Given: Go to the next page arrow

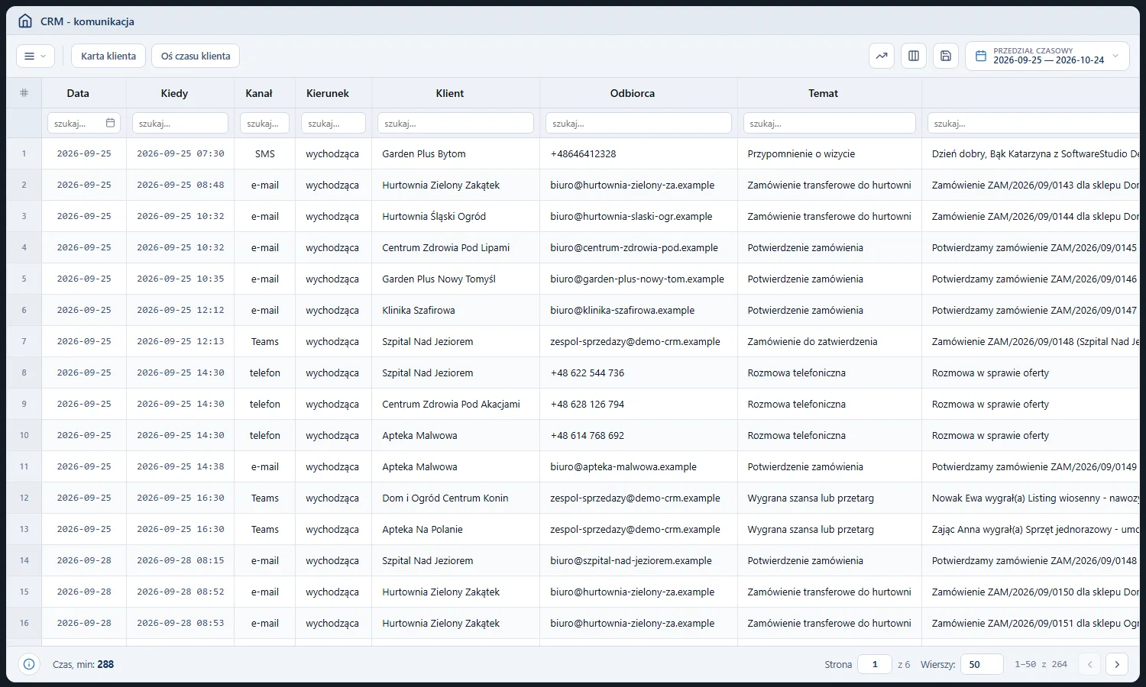Looking at the screenshot, I should coord(1117,664).
